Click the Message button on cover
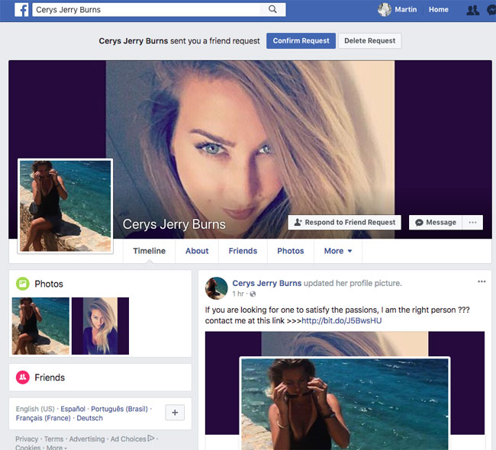The image size is (496, 450). coord(434,222)
